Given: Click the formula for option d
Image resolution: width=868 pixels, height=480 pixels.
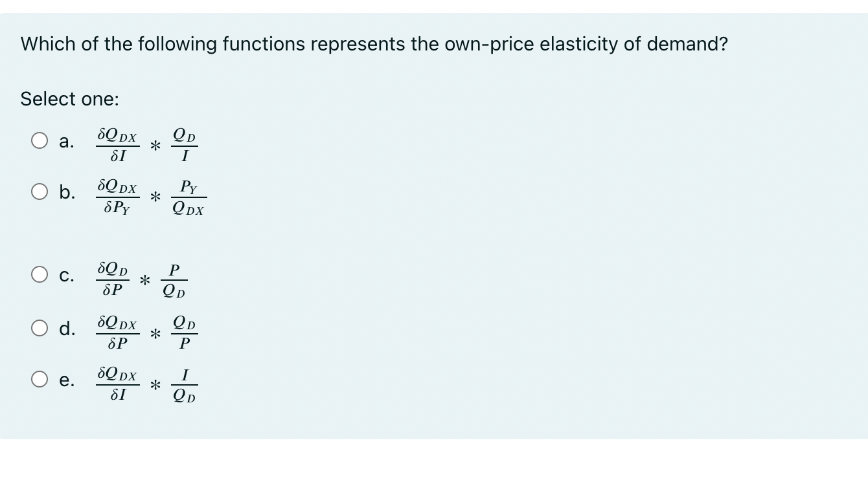Looking at the screenshot, I should tap(148, 333).
